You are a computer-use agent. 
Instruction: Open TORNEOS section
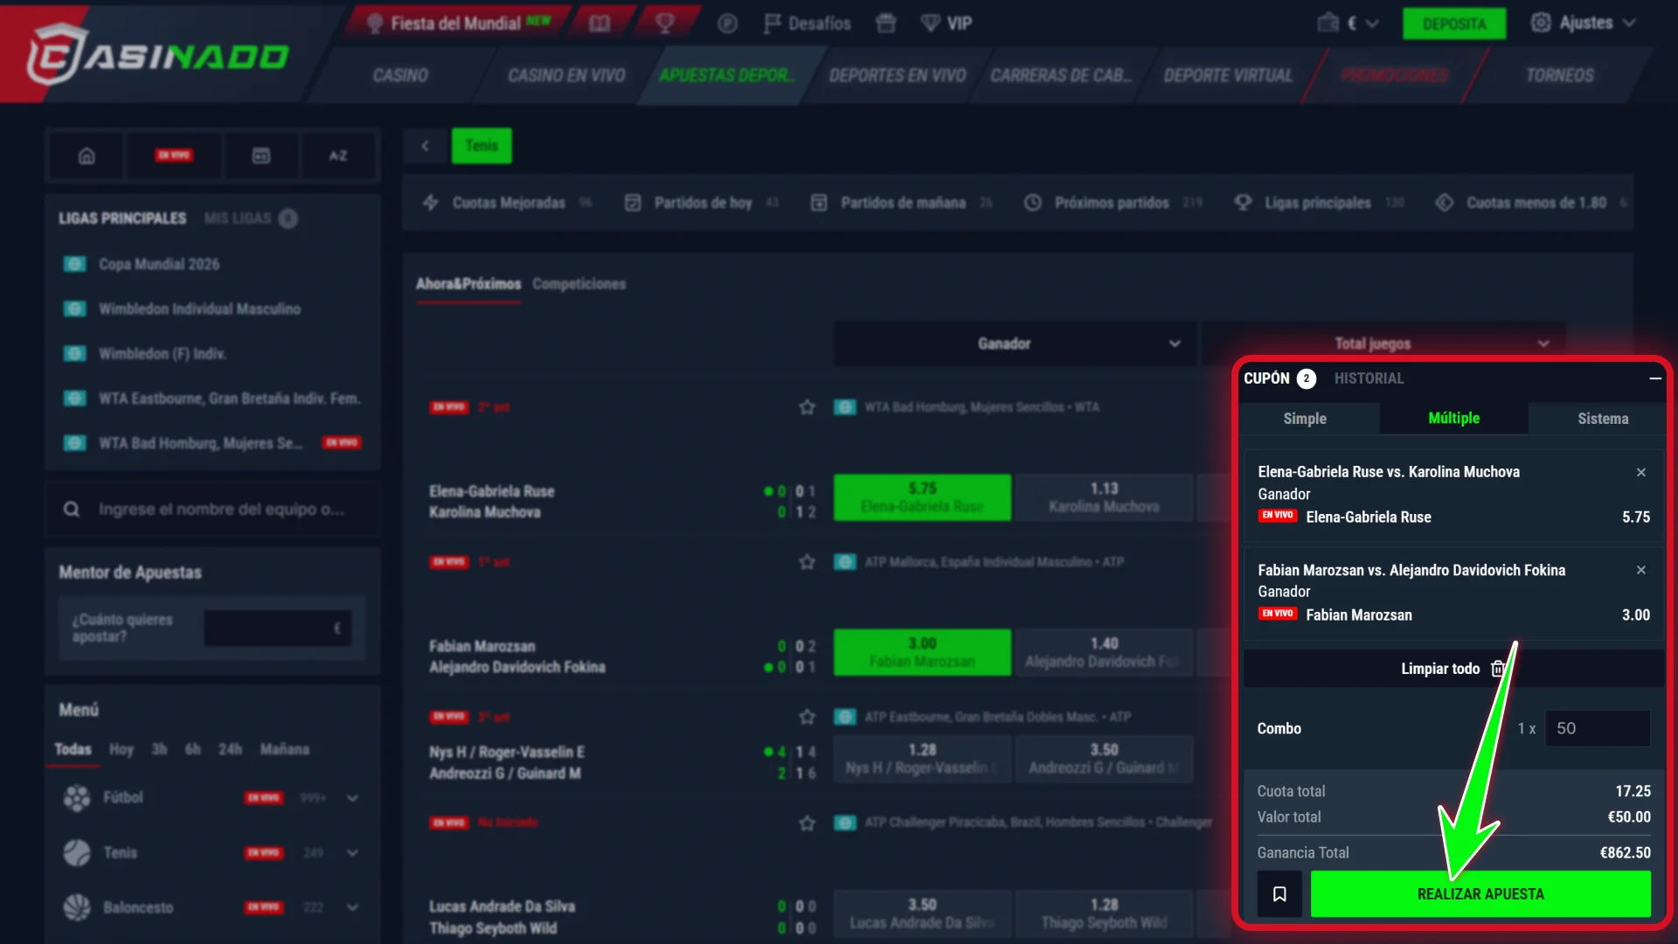pyautogui.click(x=1559, y=75)
